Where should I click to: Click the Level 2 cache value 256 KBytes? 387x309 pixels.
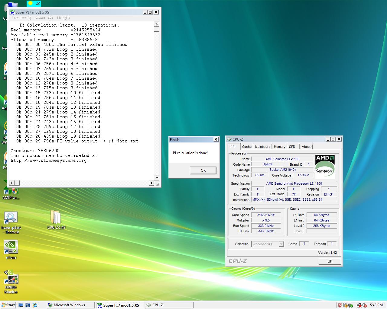322,226
